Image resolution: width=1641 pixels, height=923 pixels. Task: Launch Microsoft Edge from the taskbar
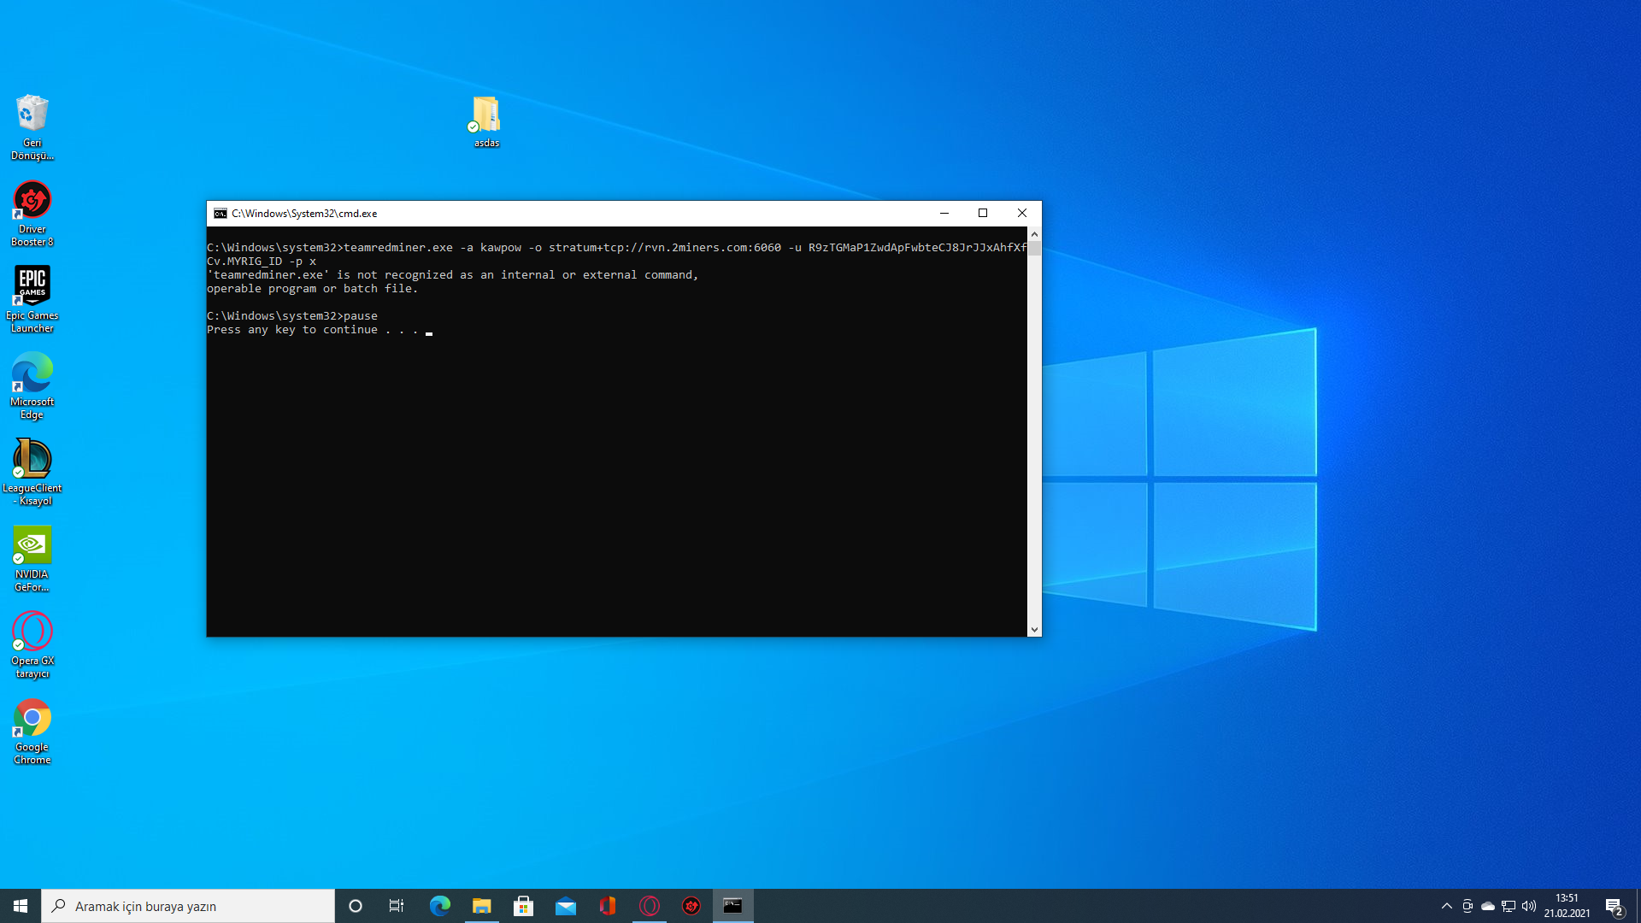(439, 906)
